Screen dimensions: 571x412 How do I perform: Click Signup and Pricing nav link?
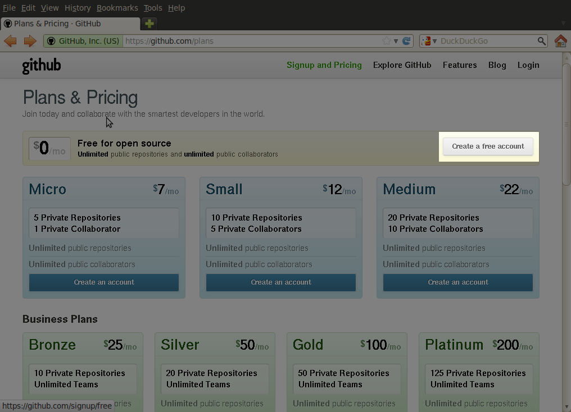pos(324,65)
